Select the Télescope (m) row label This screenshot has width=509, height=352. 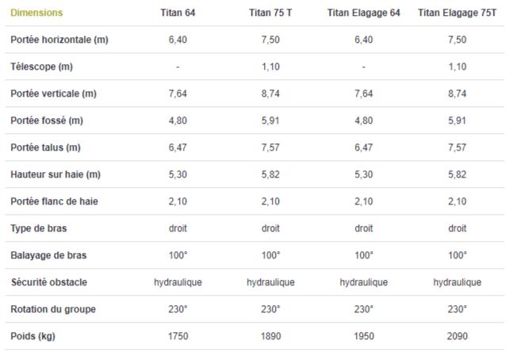point(42,67)
